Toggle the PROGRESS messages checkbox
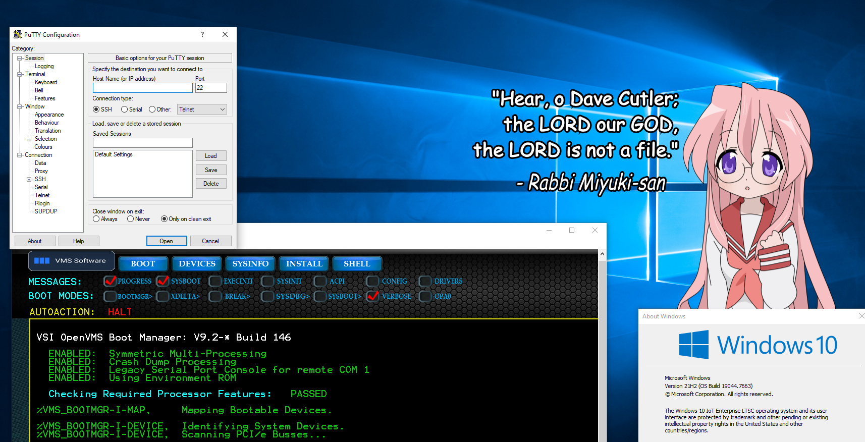Screen dimensions: 865x442 (110, 281)
